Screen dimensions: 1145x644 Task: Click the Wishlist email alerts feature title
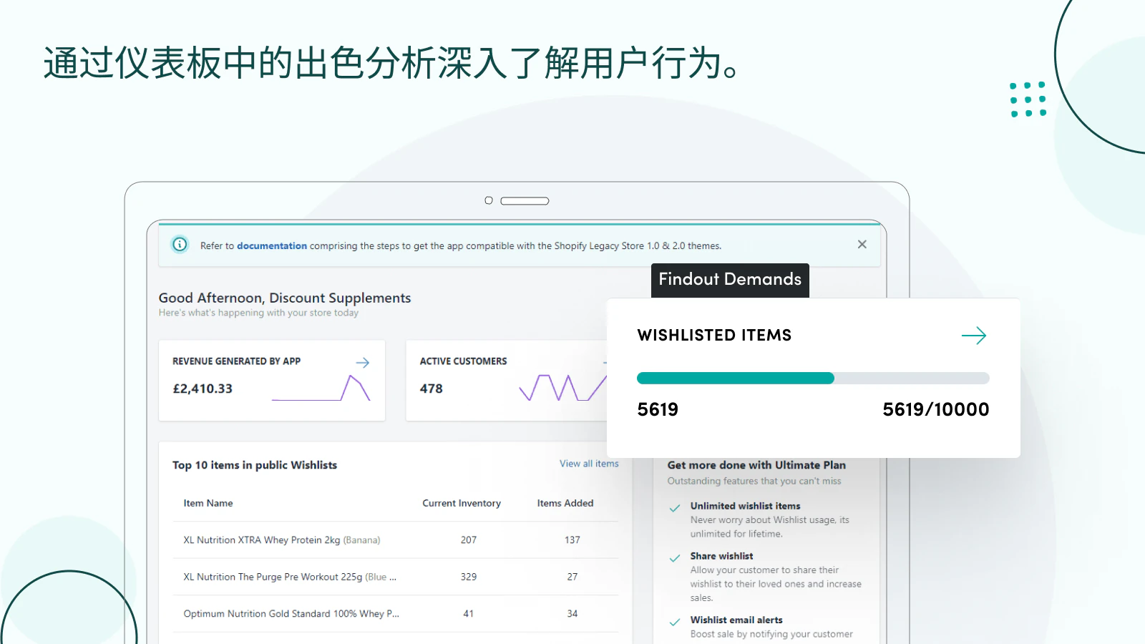(736, 620)
